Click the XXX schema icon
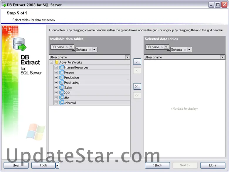Screen dimensions: 229x172 61,93
